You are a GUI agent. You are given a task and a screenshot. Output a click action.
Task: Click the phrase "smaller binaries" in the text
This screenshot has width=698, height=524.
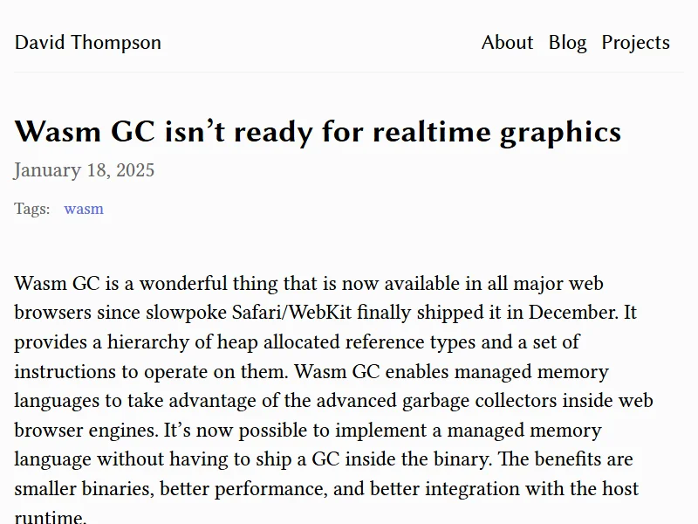[83, 489]
